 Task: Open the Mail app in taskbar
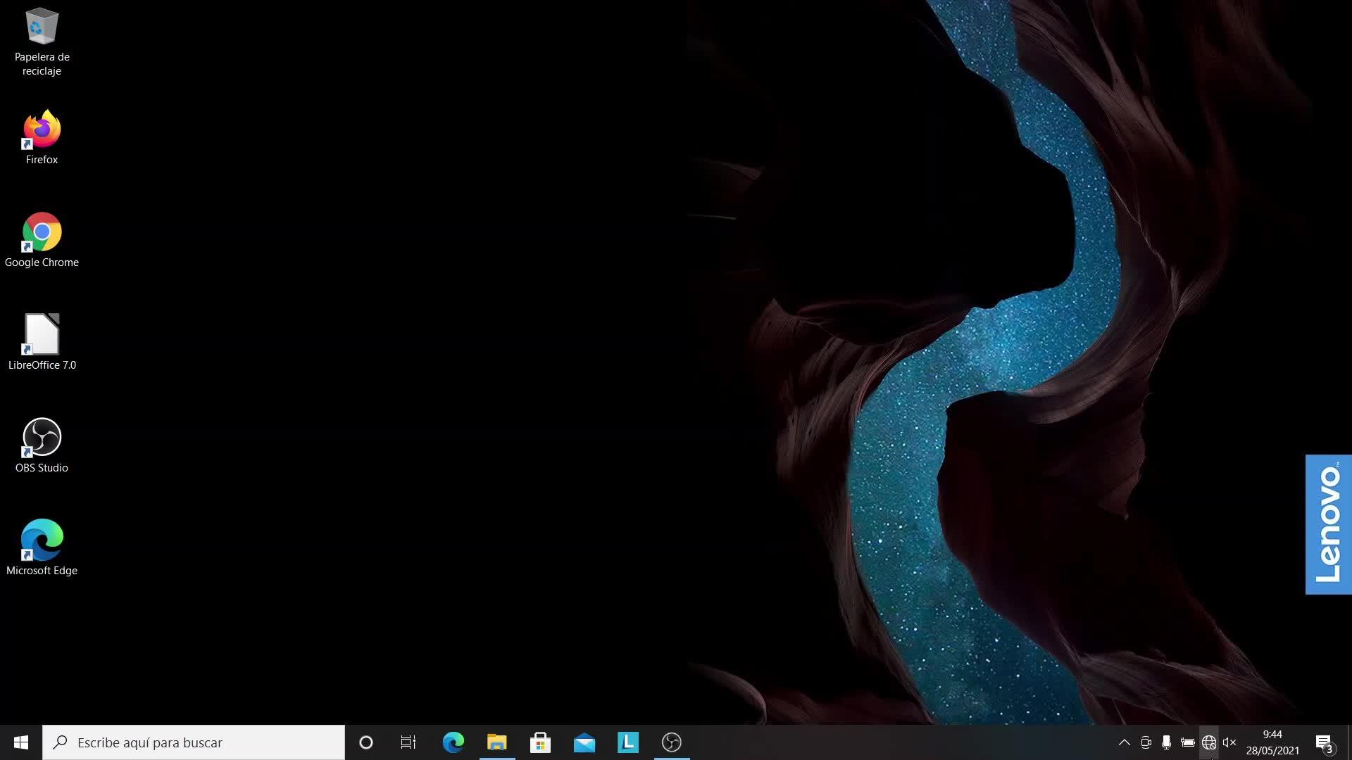tap(584, 742)
